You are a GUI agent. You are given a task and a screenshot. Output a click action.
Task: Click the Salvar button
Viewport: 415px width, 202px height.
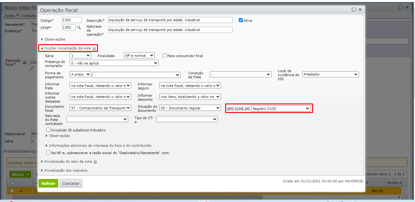coord(48,183)
